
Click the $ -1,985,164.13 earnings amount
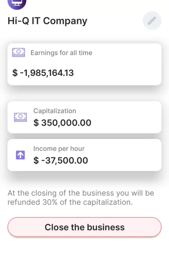(x=43, y=73)
